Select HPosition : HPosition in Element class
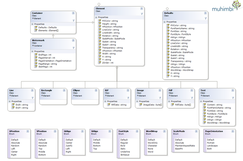243x161 pixels. [112, 27]
